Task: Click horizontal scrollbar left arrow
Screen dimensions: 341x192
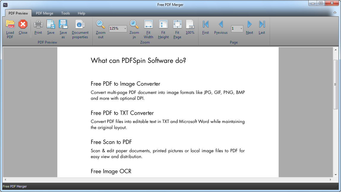Action: tap(5, 180)
